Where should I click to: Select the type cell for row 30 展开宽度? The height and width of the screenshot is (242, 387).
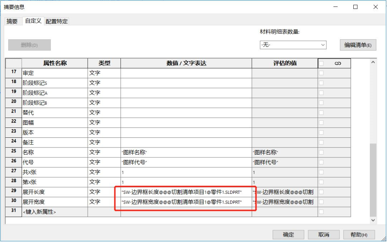[104, 202]
